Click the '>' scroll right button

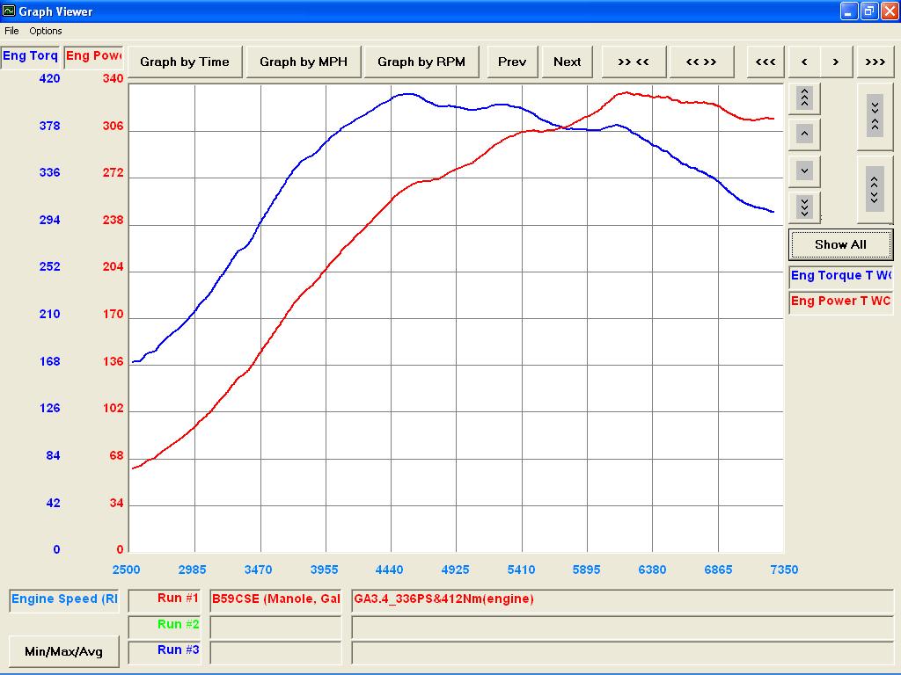click(x=836, y=62)
